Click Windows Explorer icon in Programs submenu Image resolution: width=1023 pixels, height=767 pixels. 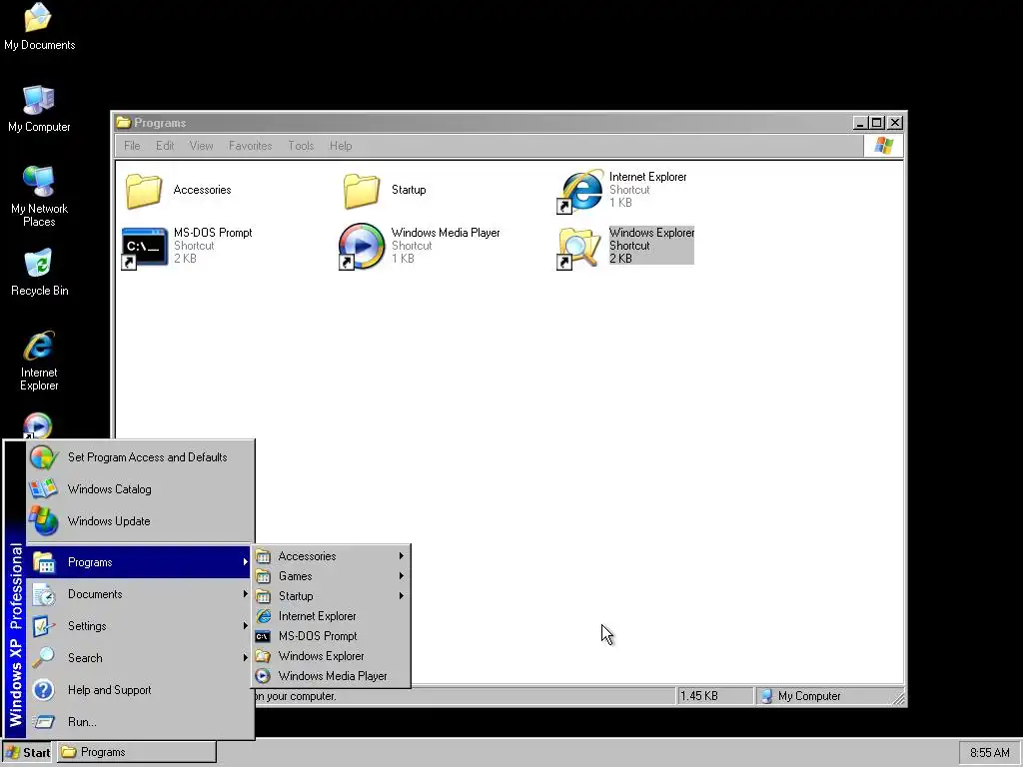coord(263,656)
